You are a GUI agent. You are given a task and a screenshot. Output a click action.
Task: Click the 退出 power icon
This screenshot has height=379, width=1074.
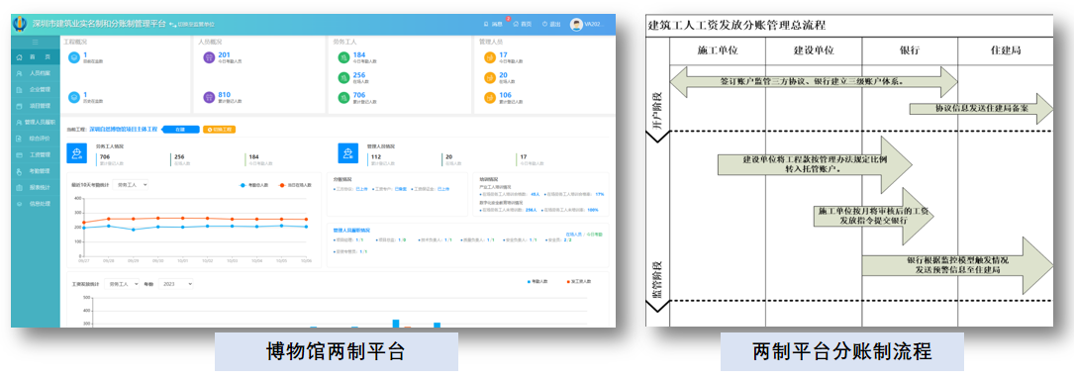544,24
